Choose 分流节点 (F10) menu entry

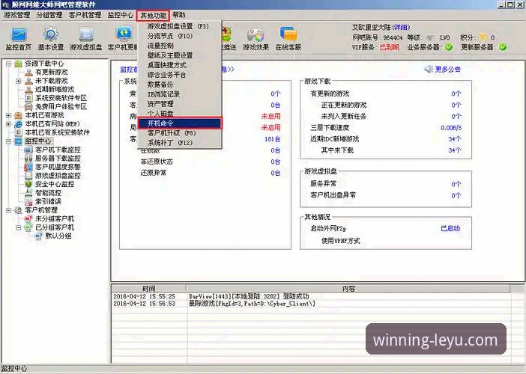click(180, 36)
